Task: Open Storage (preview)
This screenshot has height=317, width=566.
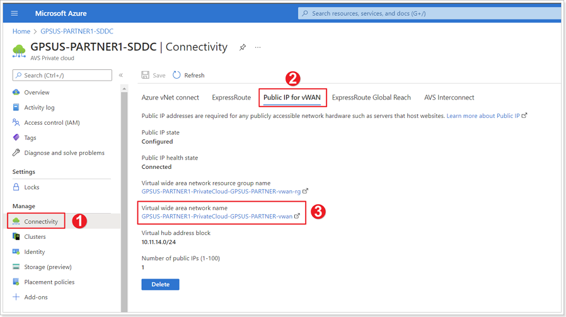Action: [x=48, y=267]
